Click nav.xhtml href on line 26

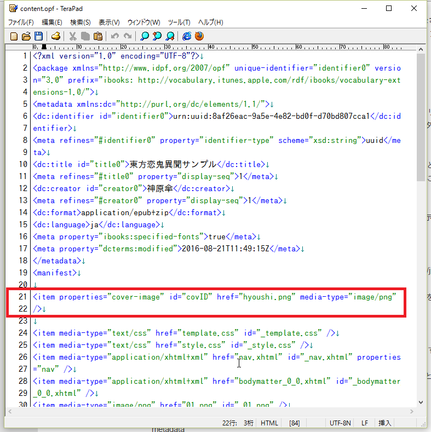[x=258, y=357]
